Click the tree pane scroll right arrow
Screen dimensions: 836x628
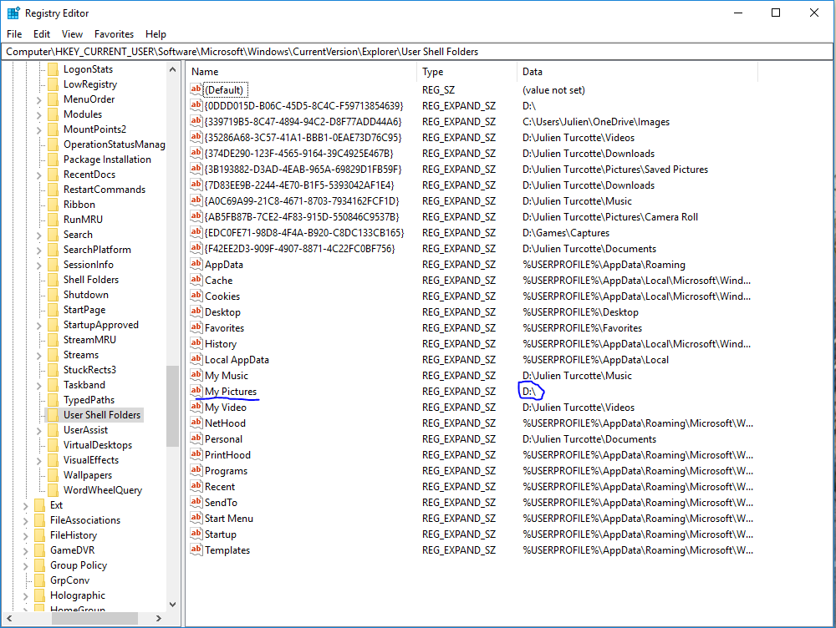(x=158, y=619)
